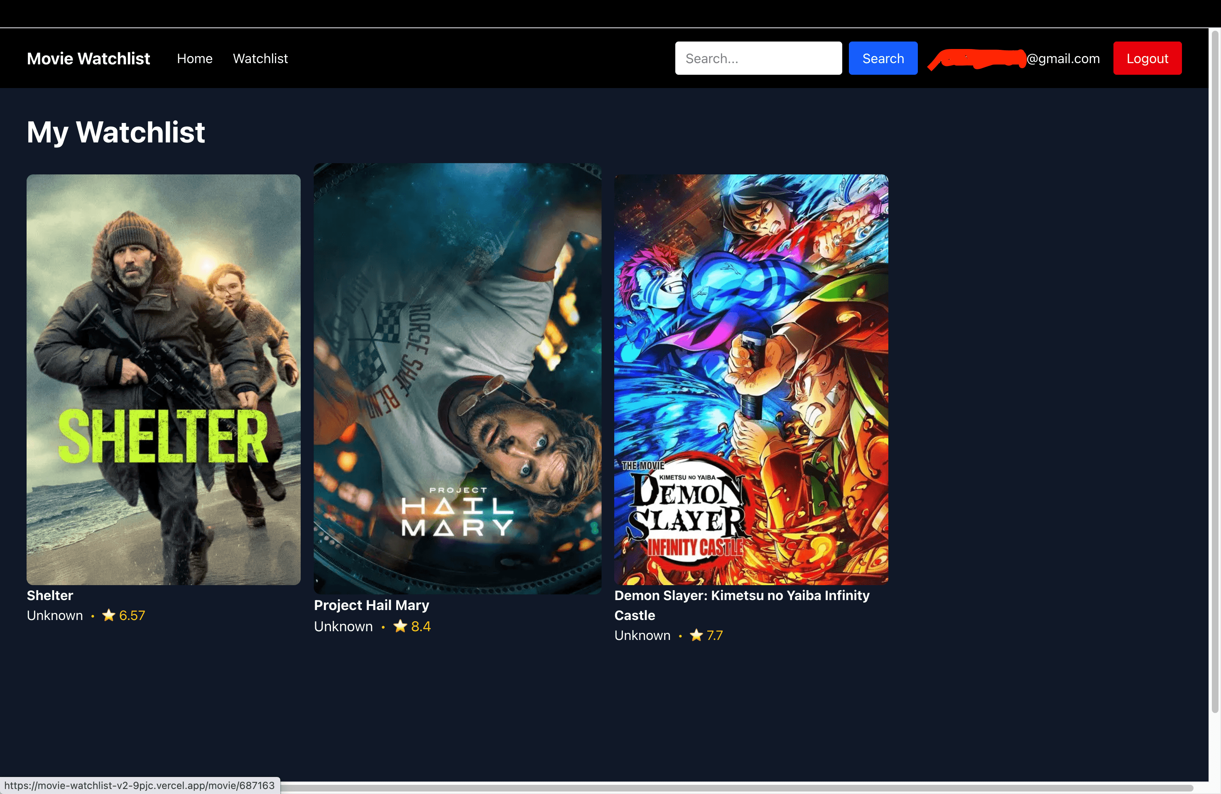The height and width of the screenshot is (794, 1221).
Task: Click the star icon beside 7.7 rating
Action: [x=696, y=635]
